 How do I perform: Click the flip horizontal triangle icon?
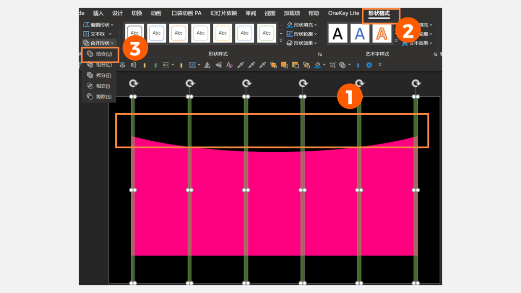pyautogui.click(x=207, y=65)
